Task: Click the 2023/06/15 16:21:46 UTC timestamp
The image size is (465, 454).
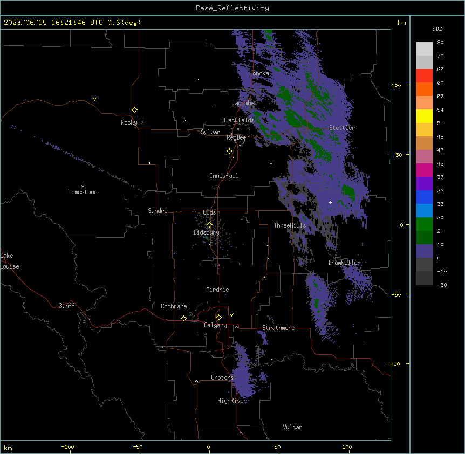Action: click(x=53, y=23)
